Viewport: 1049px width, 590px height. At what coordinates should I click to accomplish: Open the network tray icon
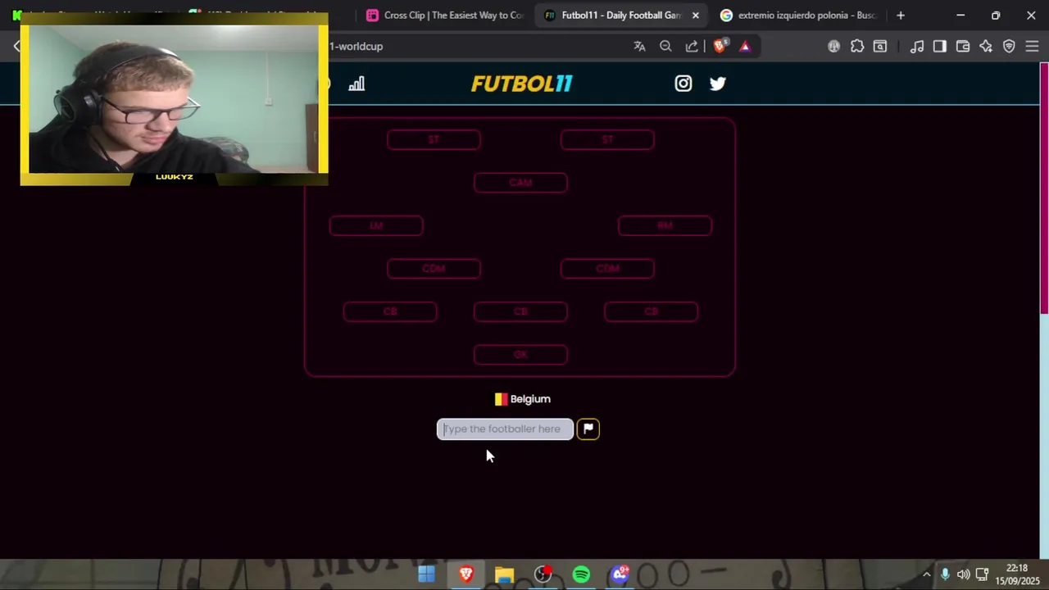coord(982,574)
